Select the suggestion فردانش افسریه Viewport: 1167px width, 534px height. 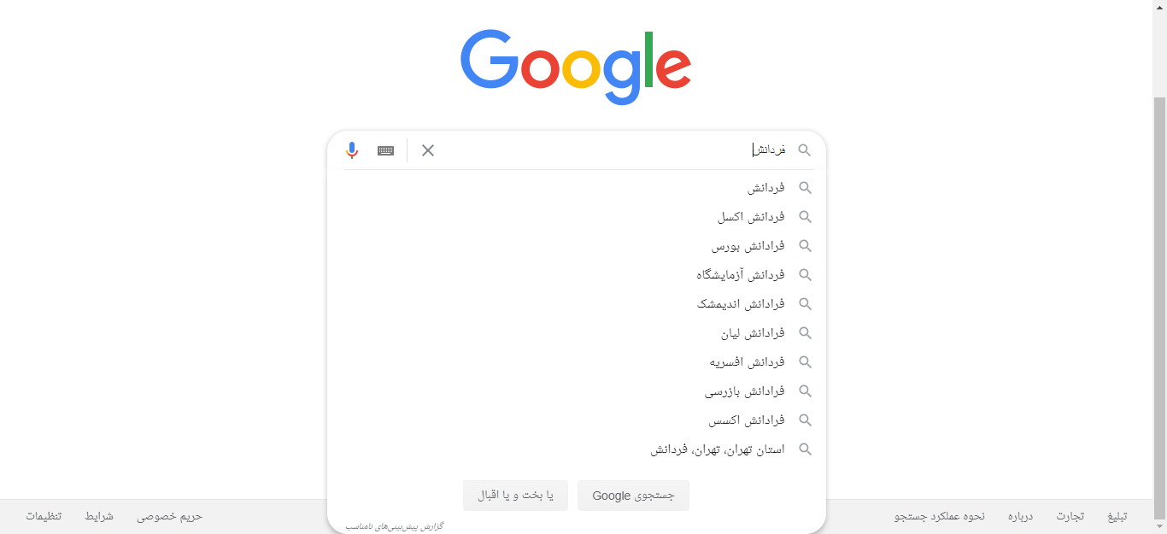pos(577,362)
